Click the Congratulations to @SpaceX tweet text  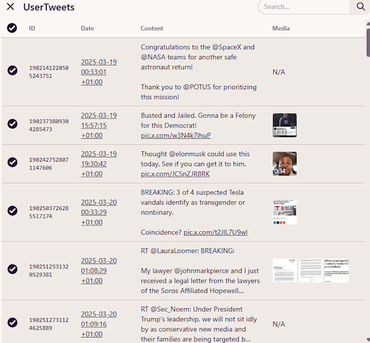pos(199,72)
